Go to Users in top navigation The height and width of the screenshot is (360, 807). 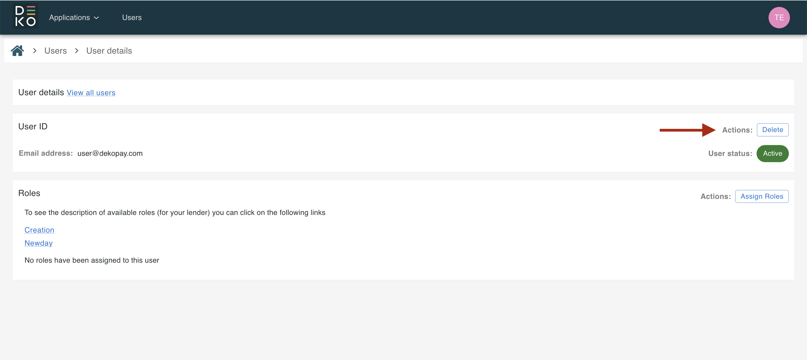tap(132, 18)
